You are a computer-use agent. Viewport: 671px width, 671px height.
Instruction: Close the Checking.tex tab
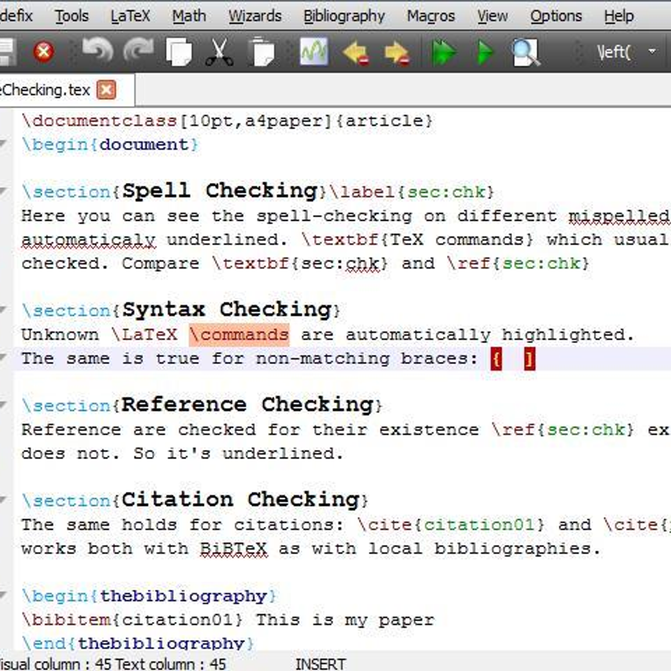tap(107, 90)
